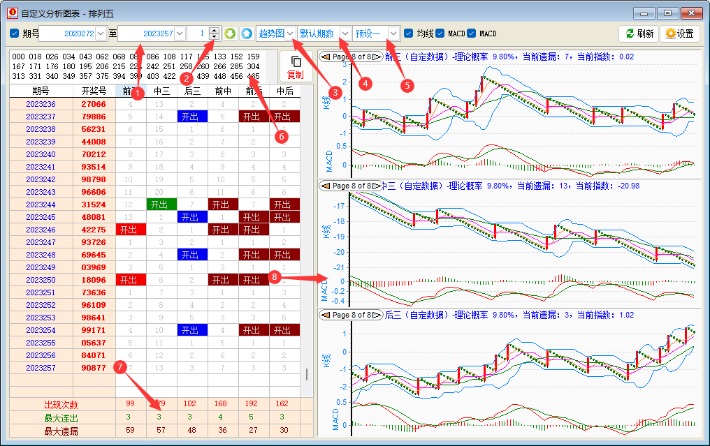710x446 pixels.
Task: Go to previous page in 前三 chart
Action: pyautogui.click(x=325, y=57)
